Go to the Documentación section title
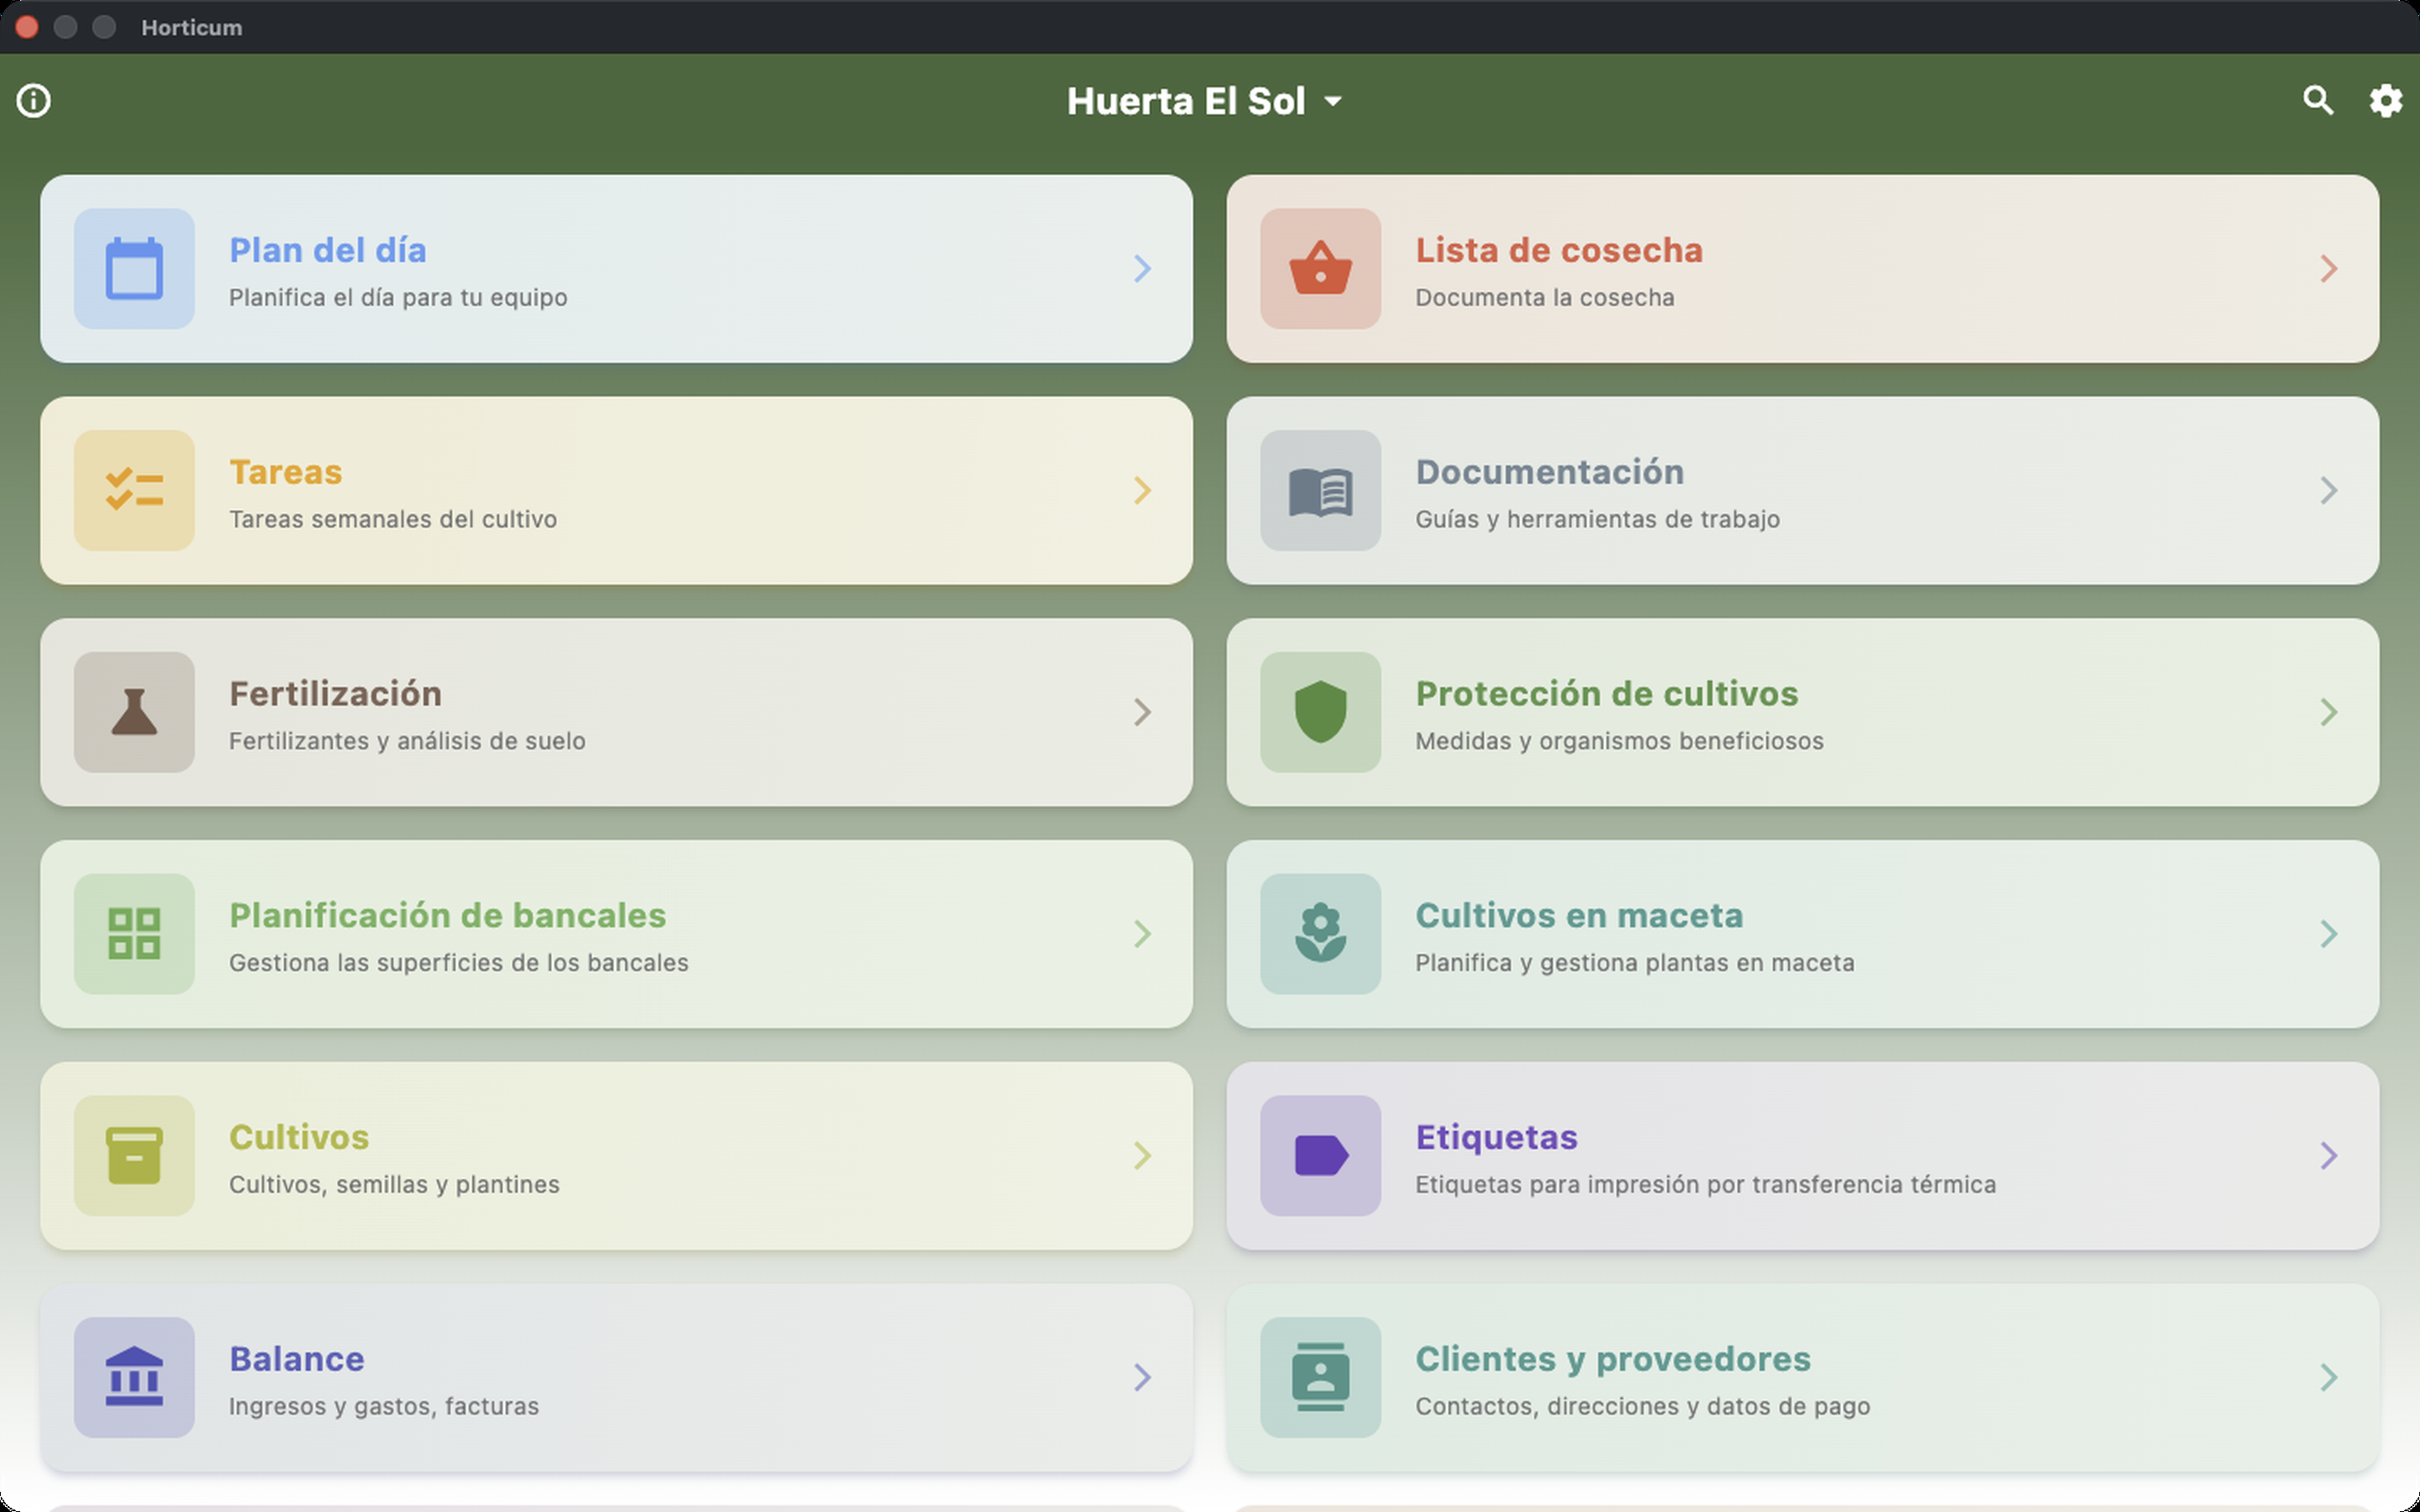 (x=1550, y=472)
